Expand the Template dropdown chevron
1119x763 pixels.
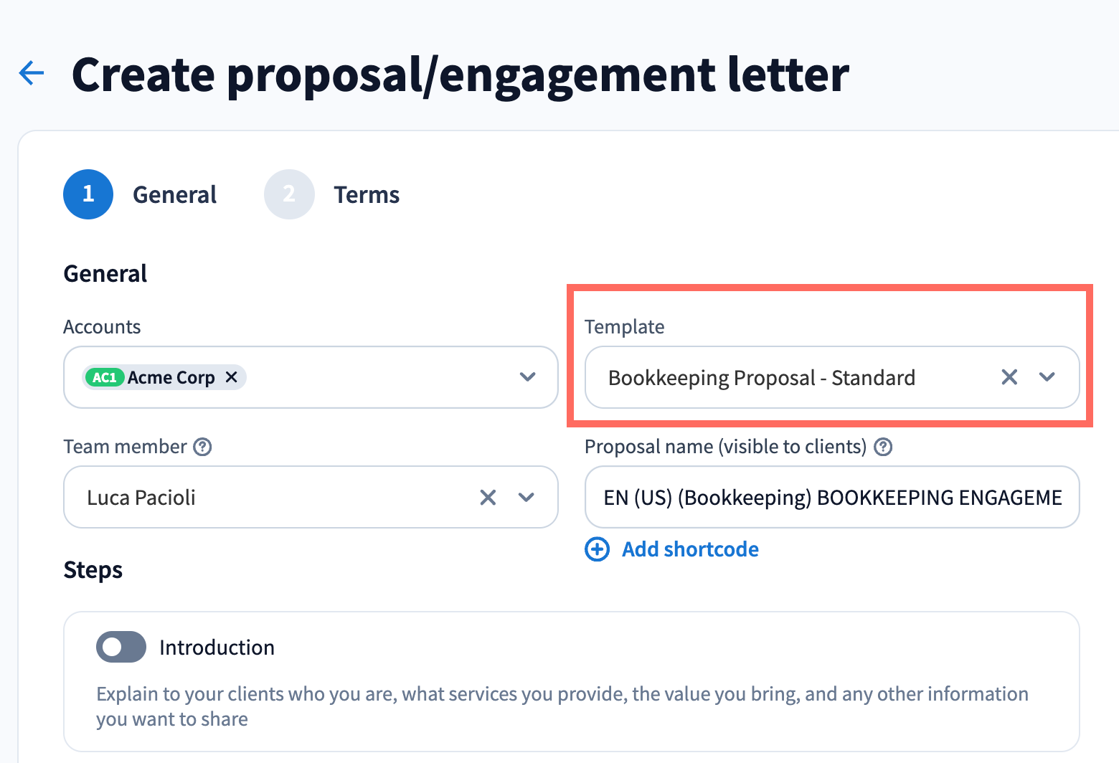[1047, 377]
